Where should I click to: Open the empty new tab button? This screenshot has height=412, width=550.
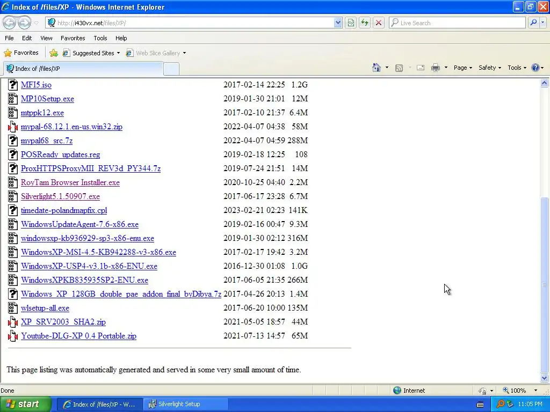171,69
